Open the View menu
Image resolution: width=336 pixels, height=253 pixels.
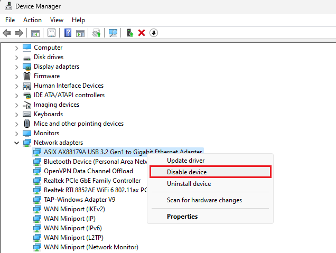(57, 20)
